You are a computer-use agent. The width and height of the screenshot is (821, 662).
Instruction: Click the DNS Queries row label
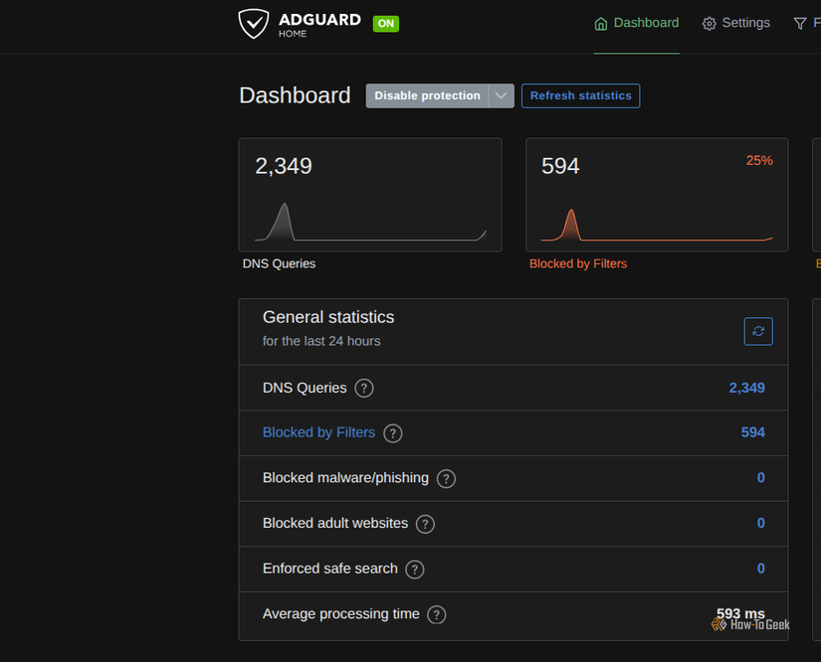pos(305,388)
